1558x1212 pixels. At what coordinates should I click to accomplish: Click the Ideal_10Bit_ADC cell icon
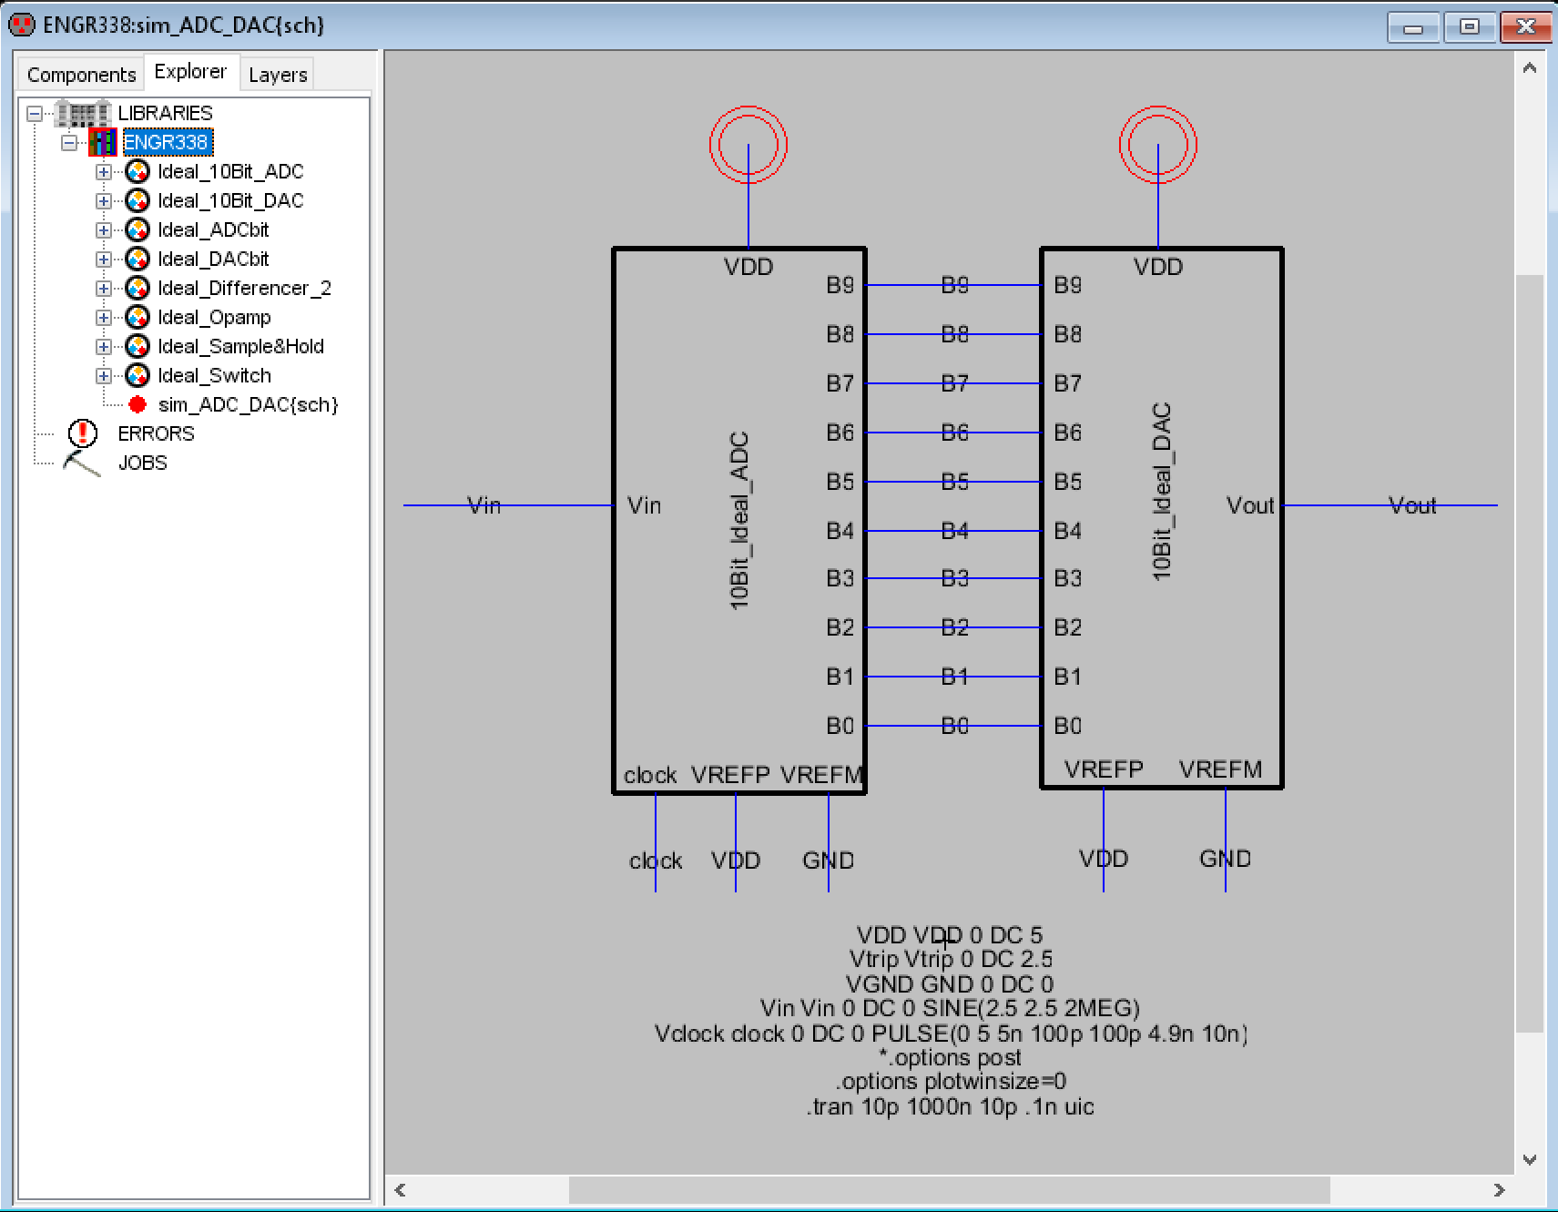(137, 171)
